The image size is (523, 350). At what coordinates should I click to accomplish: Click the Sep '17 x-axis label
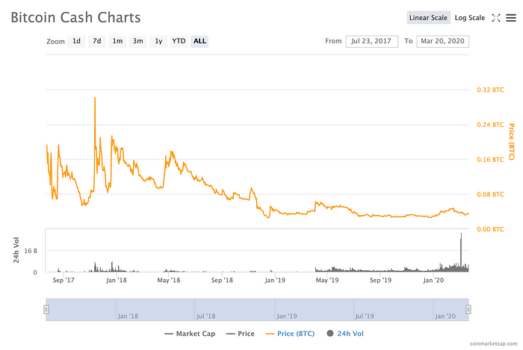[64, 281]
